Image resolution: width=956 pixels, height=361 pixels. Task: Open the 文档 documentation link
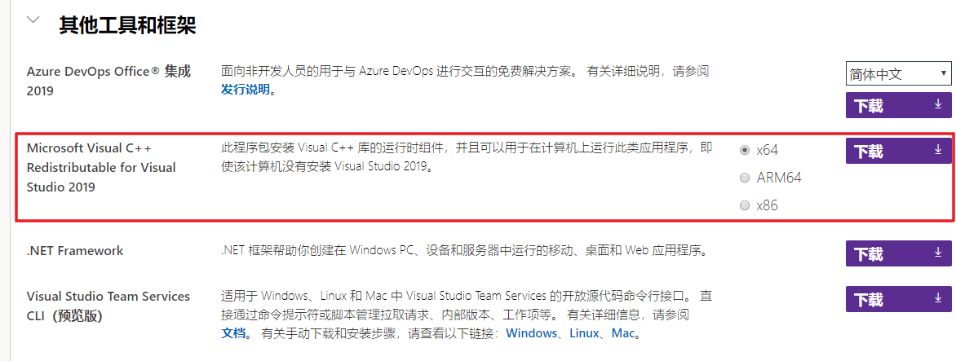click(233, 333)
